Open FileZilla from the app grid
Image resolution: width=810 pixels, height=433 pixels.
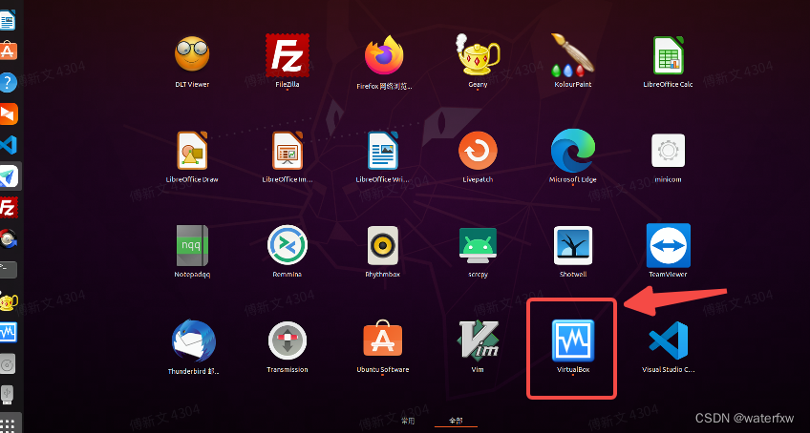[288, 54]
